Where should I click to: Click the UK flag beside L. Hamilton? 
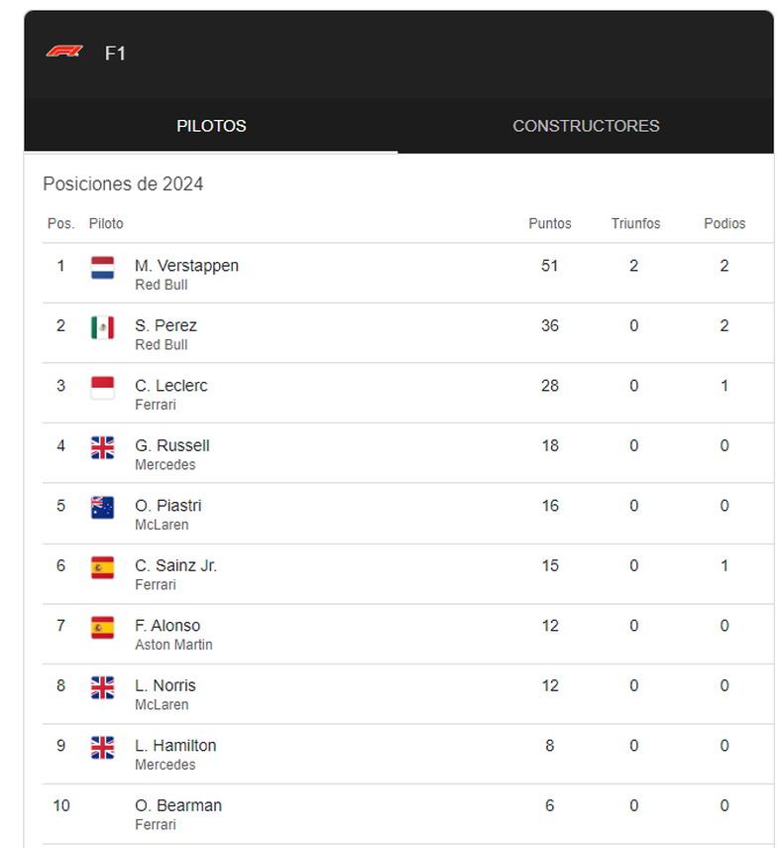point(103,748)
